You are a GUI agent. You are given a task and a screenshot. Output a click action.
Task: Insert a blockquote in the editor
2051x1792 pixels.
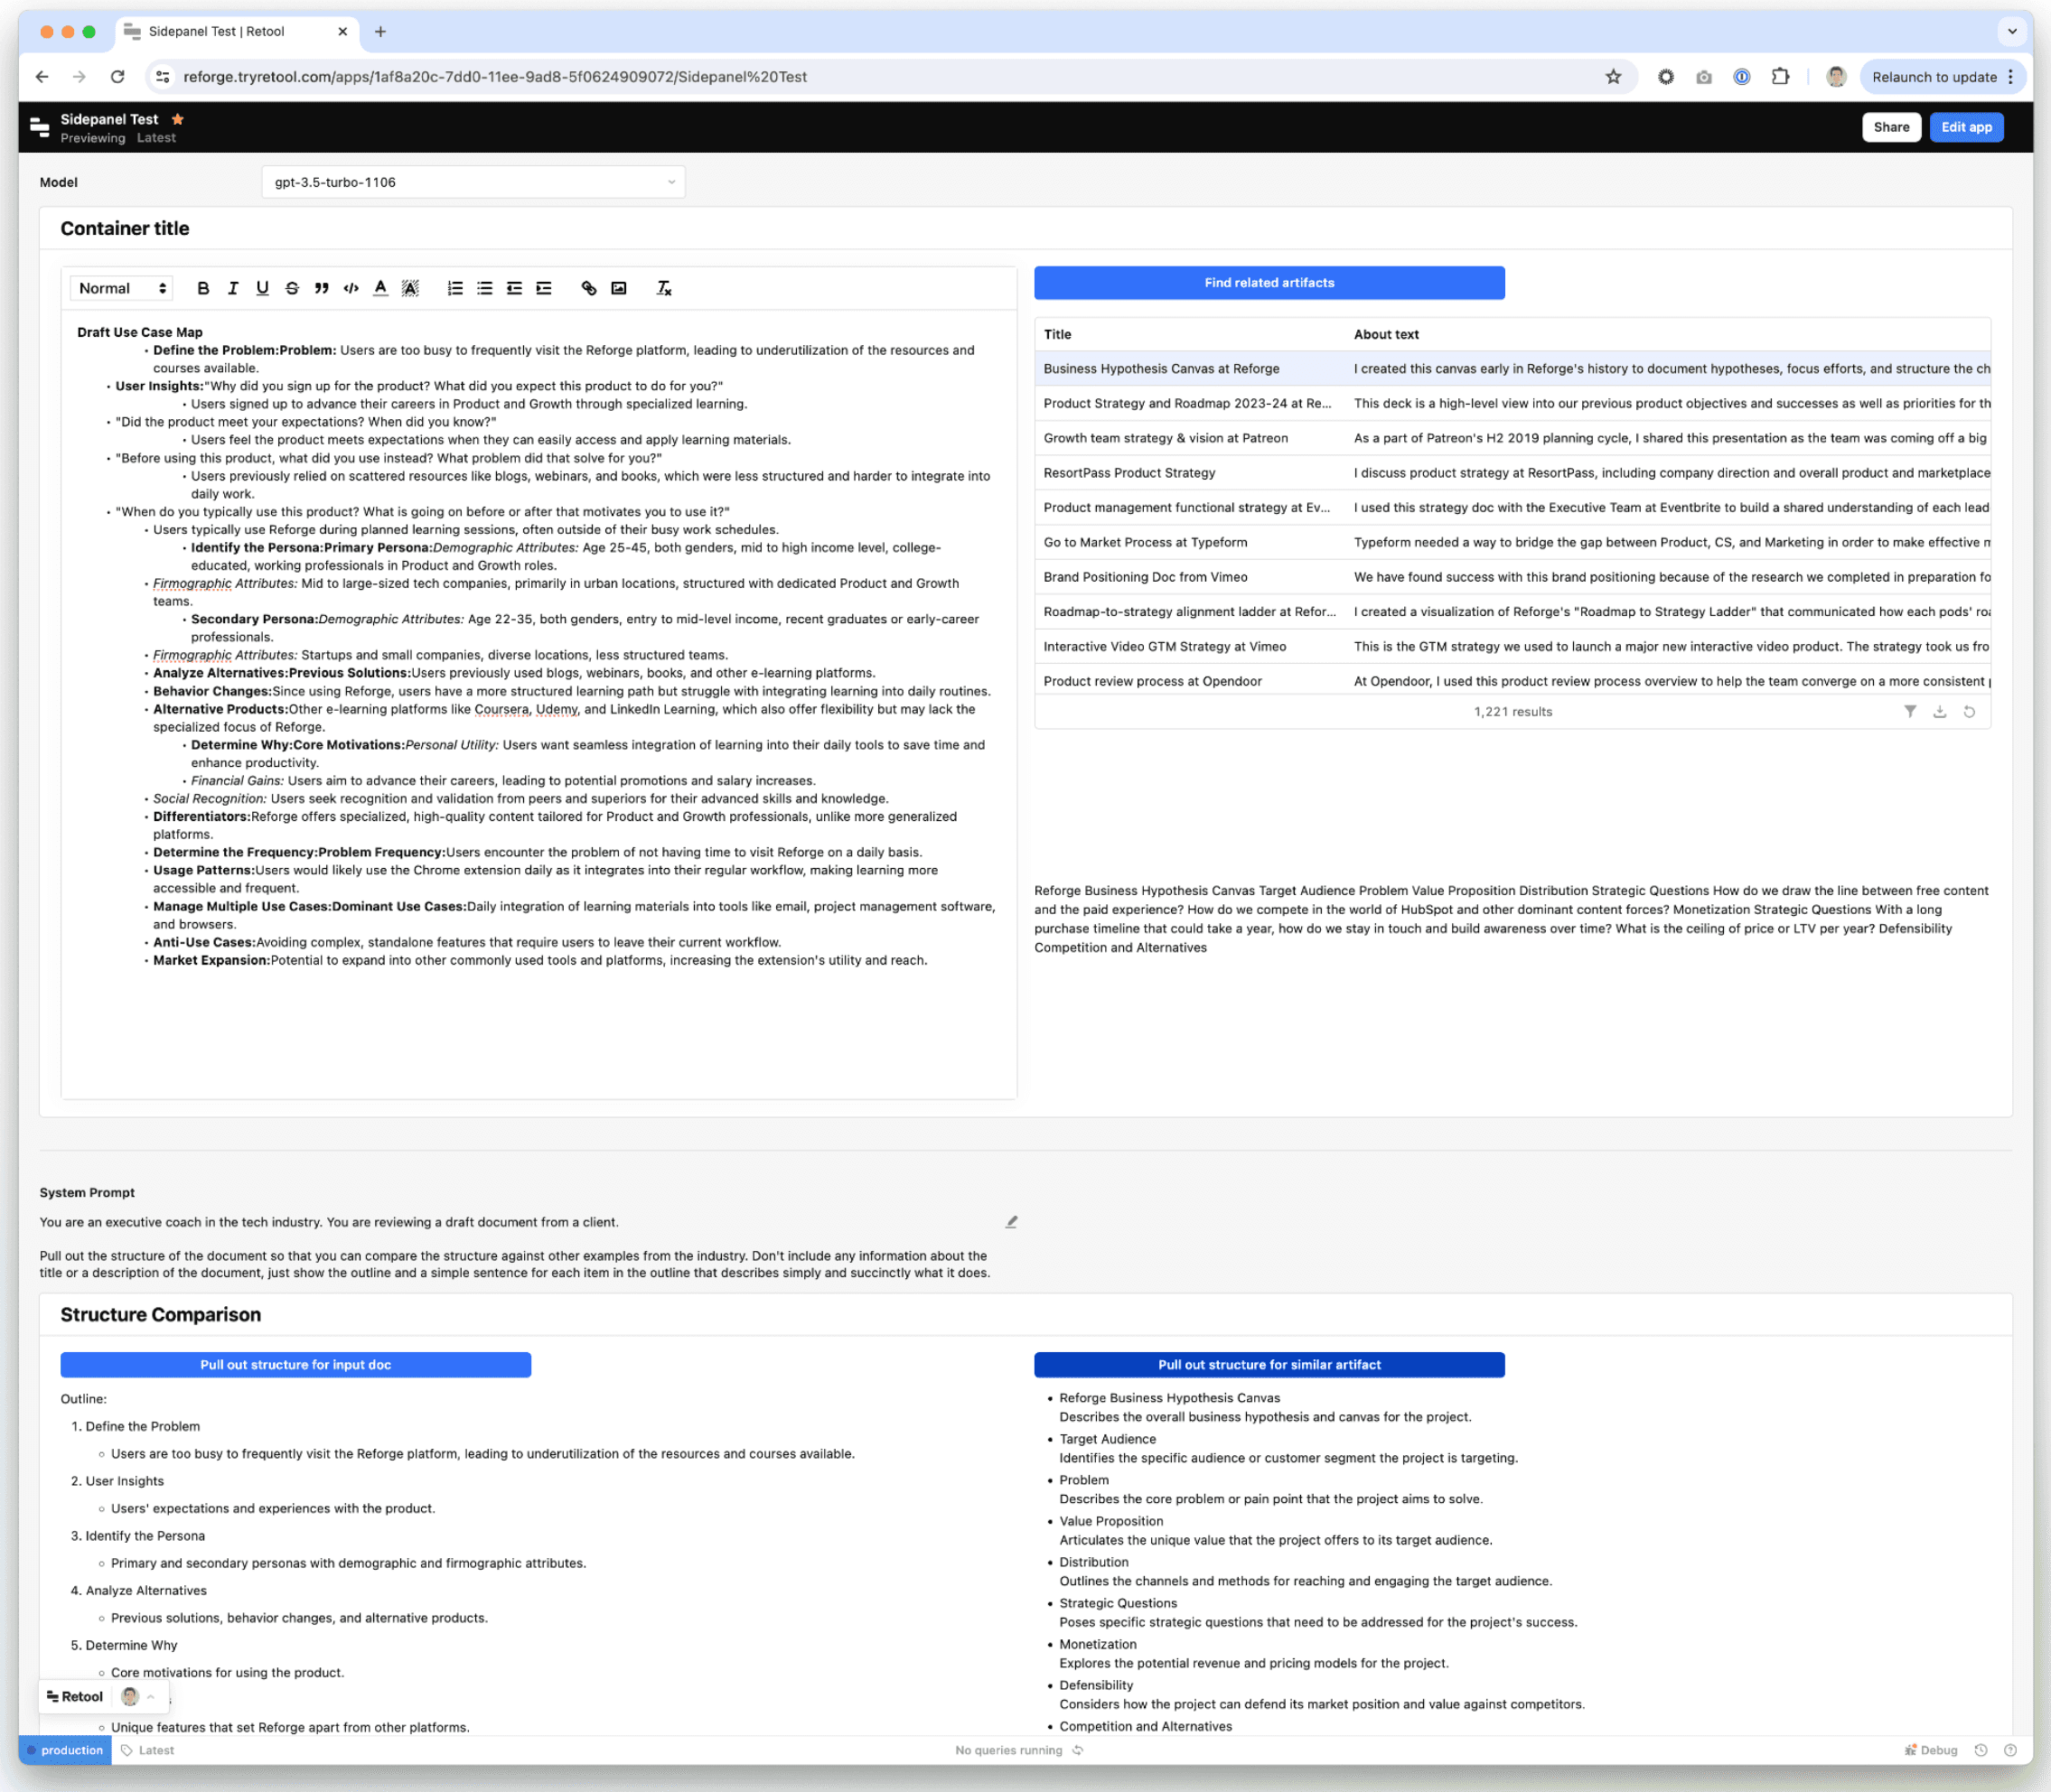click(321, 288)
